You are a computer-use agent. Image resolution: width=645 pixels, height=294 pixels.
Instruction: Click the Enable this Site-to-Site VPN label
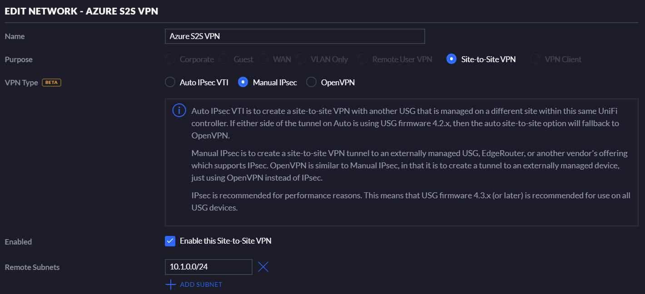[x=226, y=241]
